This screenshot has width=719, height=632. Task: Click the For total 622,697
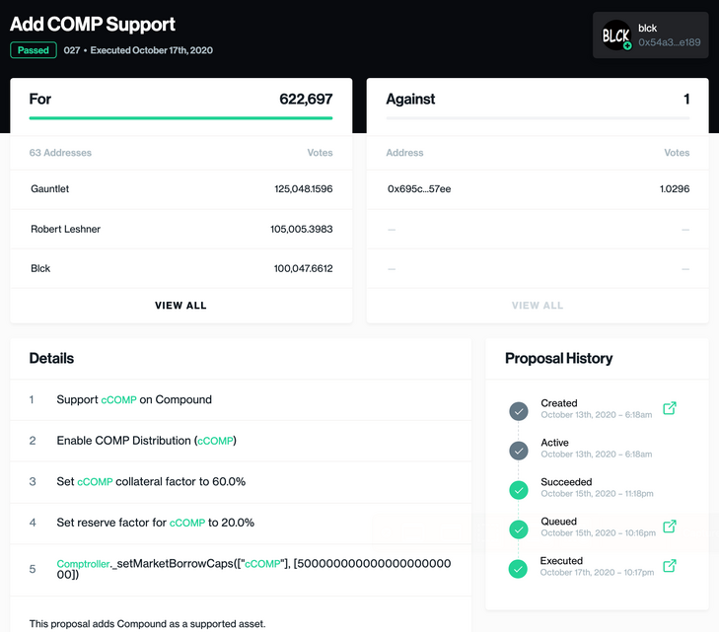[306, 99]
